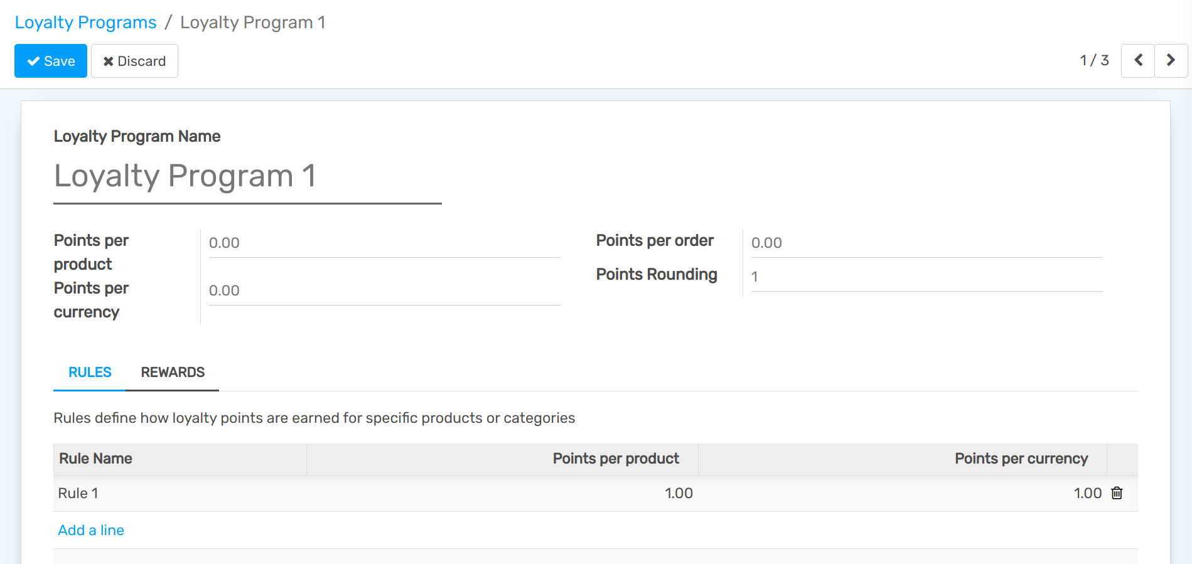
Task: Edit the Loyalty Program Name field
Action: pos(247,176)
